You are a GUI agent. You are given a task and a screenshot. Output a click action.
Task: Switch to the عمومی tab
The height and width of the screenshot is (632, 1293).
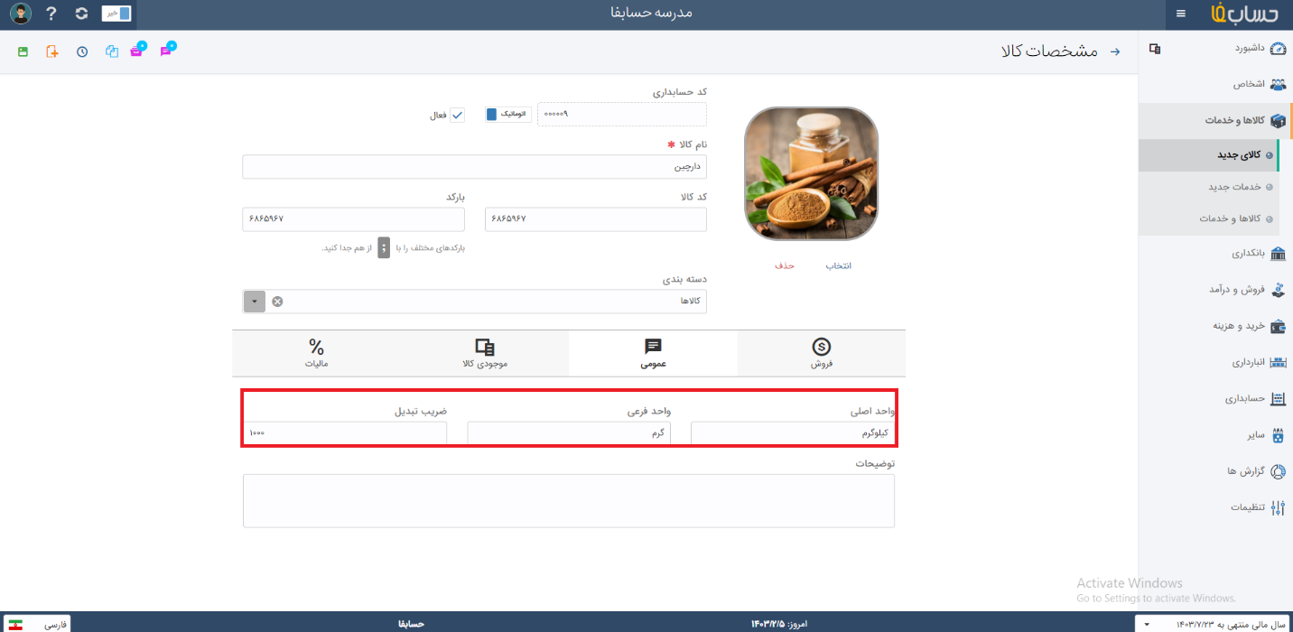(653, 353)
